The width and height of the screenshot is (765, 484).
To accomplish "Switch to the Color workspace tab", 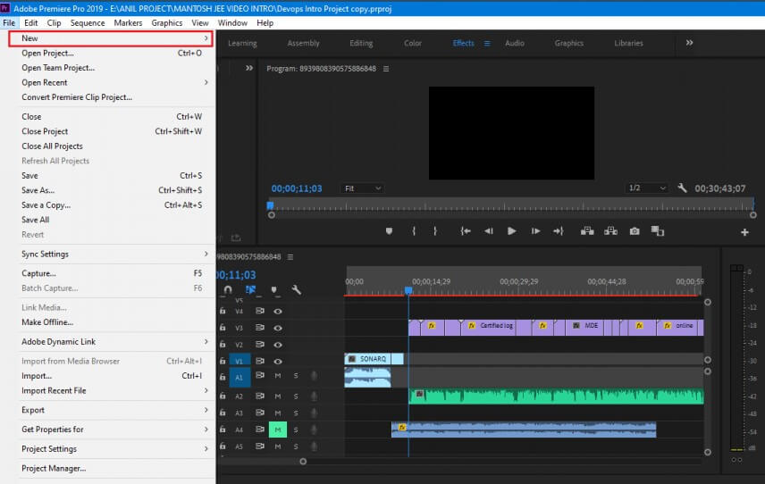I will [x=412, y=44].
